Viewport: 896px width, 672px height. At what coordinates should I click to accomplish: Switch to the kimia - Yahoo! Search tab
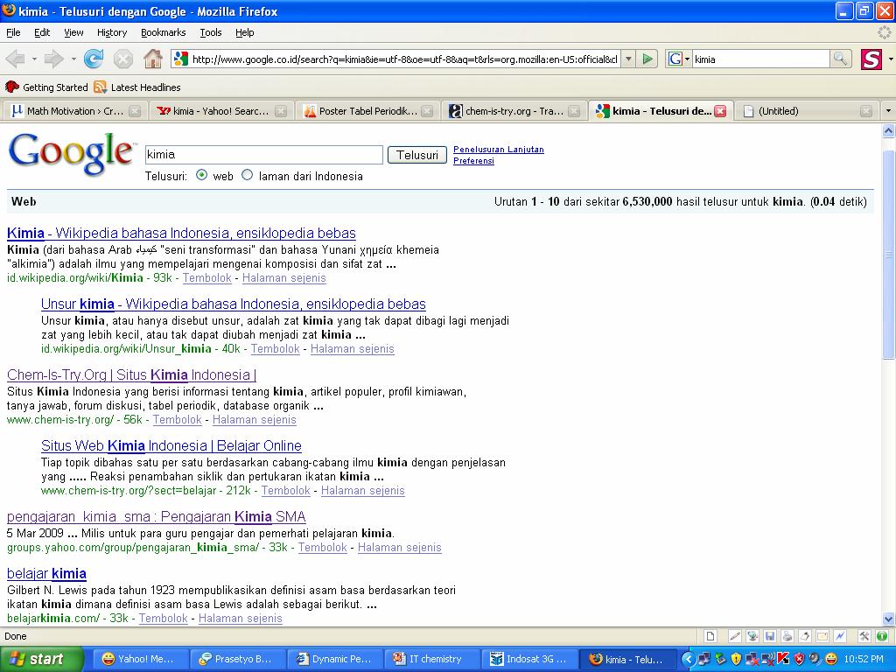pyautogui.click(x=221, y=111)
